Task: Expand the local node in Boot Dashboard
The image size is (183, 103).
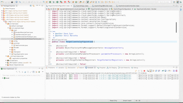Action: (3, 78)
